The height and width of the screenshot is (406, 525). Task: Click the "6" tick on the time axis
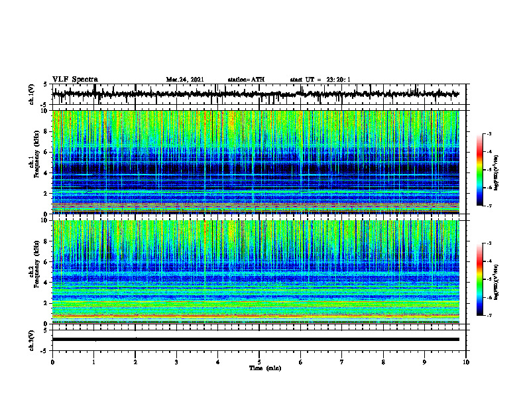301,362
